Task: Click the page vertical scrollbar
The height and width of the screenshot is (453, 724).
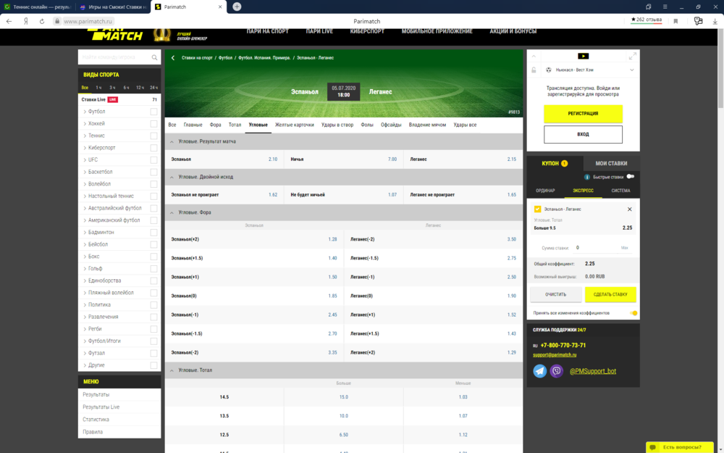Action: (x=721, y=70)
